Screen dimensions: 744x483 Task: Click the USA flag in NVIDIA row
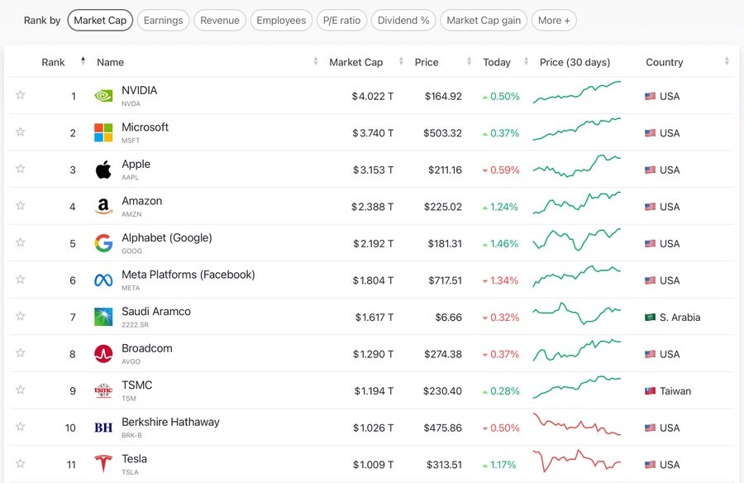650,97
